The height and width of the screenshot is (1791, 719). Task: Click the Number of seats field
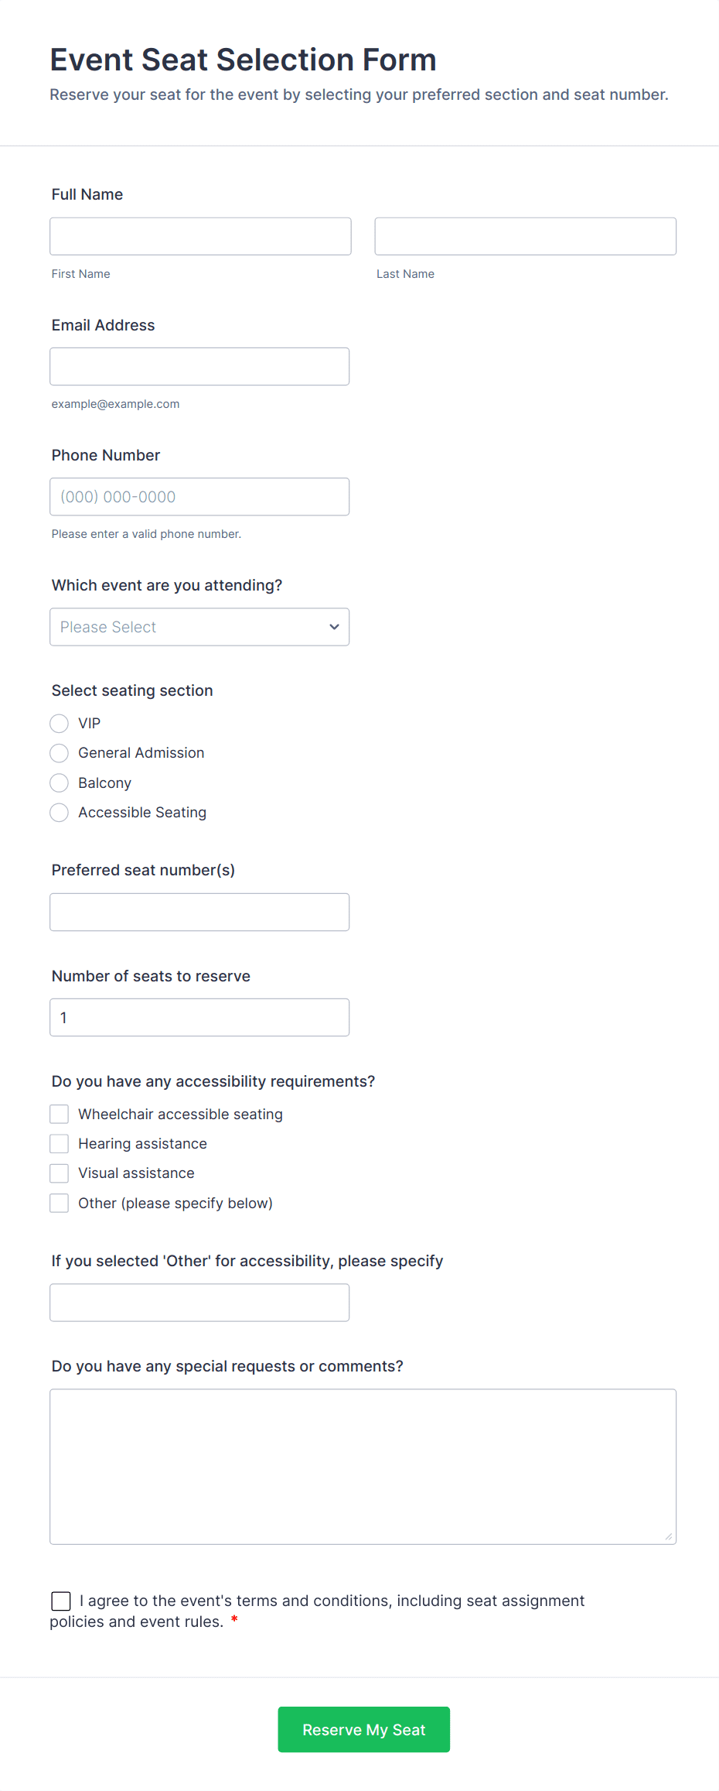coord(199,1018)
